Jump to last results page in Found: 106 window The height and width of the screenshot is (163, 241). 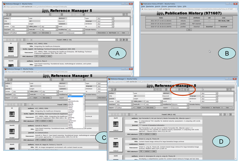[231, 114]
